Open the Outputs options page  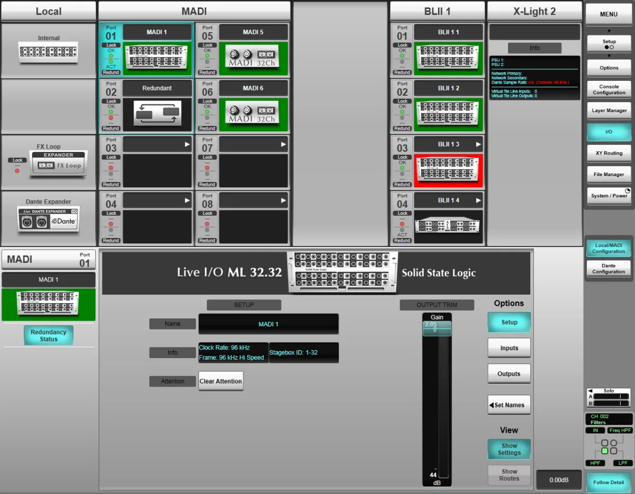pos(509,374)
